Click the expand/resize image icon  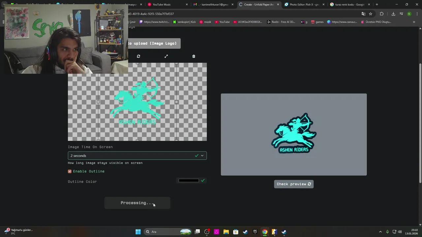166,56
